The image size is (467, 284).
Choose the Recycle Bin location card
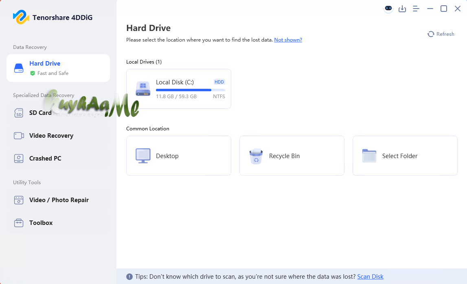pos(292,156)
